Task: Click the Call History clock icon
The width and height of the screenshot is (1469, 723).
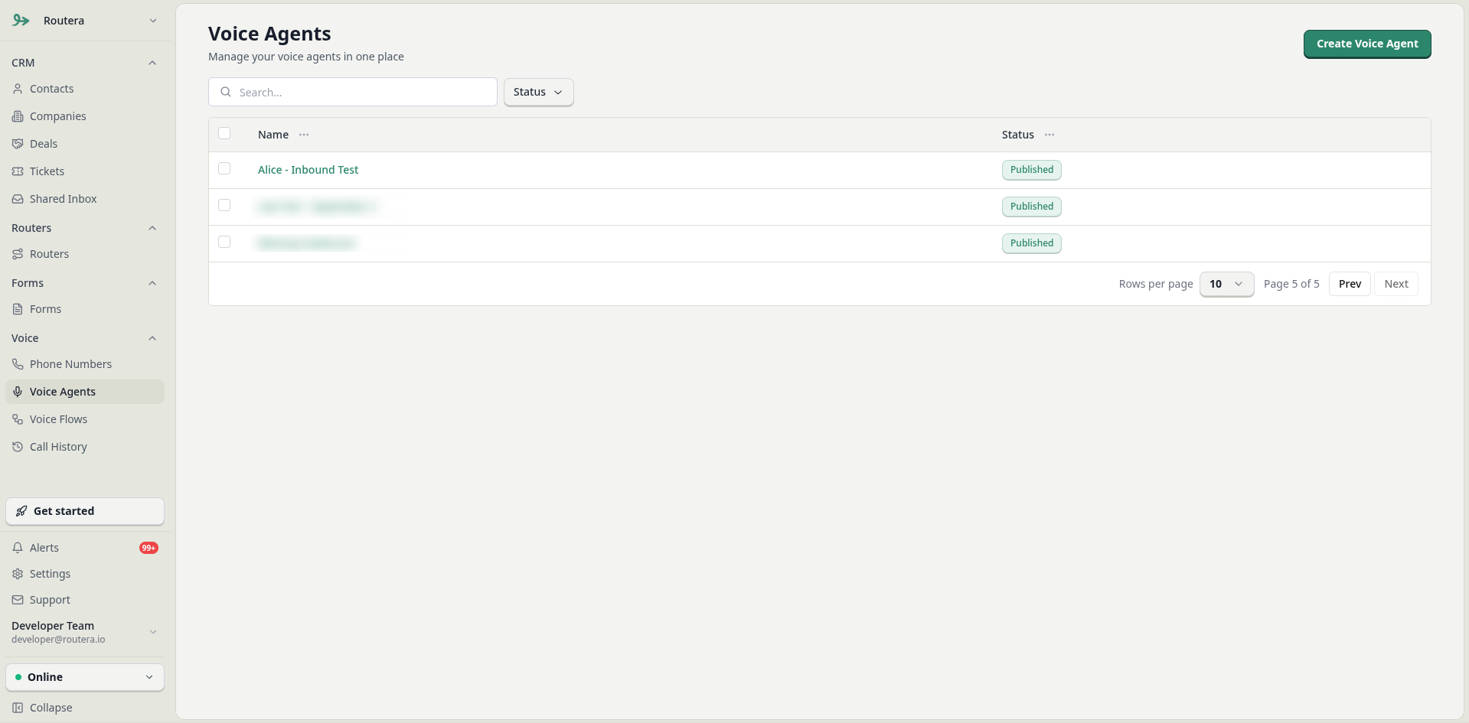Action: click(18, 447)
